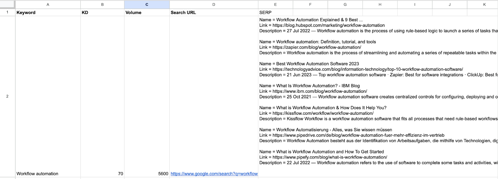Click 'Workflow Automatisierung - Alles' name line
The height and width of the screenshot is (179, 498).
[x=326, y=130]
